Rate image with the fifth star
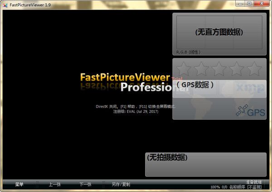 click(254, 69)
